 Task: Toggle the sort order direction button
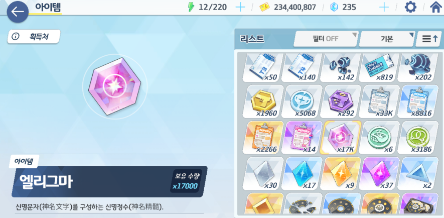(429, 39)
